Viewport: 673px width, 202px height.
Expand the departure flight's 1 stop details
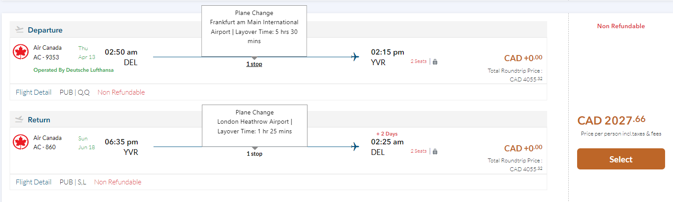click(x=254, y=64)
